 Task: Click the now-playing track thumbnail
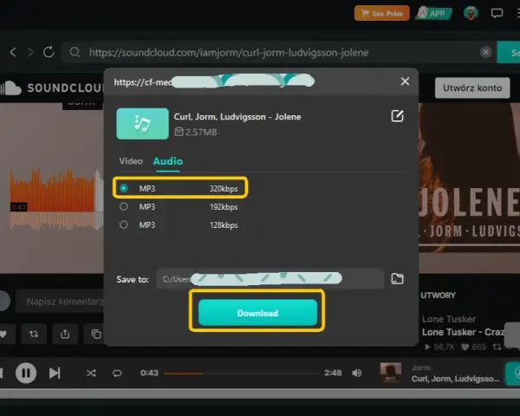click(390, 373)
